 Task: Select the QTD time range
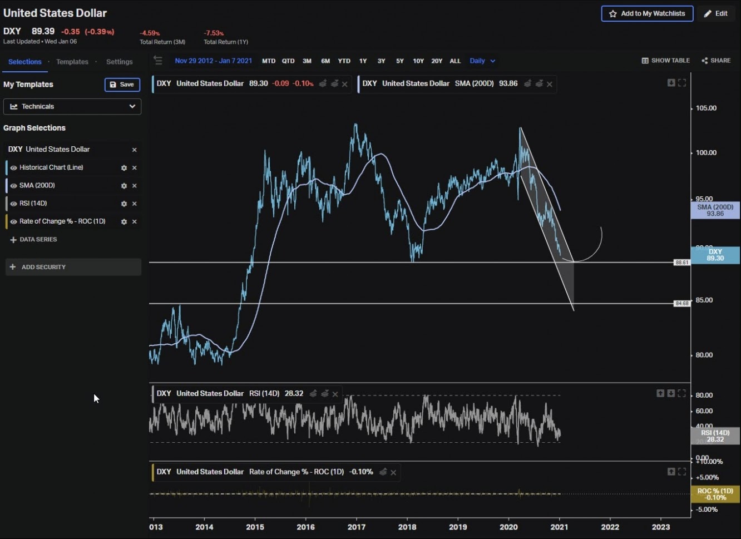(288, 61)
